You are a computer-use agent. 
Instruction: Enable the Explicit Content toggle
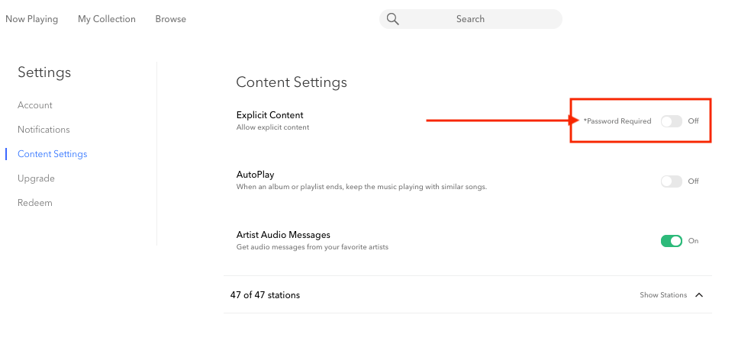[671, 121]
